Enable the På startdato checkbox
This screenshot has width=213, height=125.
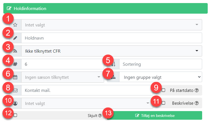click(163, 90)
